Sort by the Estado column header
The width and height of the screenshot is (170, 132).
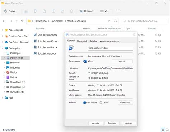tap(86, 29)
